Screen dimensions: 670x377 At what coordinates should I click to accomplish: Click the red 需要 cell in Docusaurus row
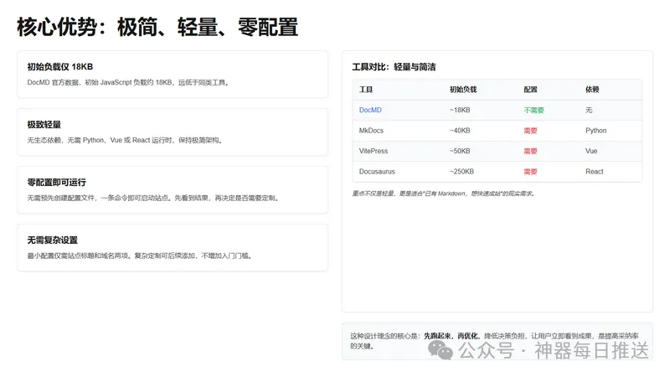click(x=530, y=172)
